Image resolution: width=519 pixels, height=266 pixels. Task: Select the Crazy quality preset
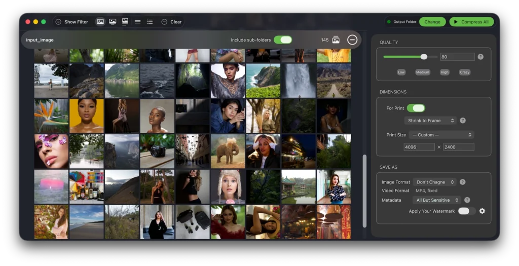464,72
